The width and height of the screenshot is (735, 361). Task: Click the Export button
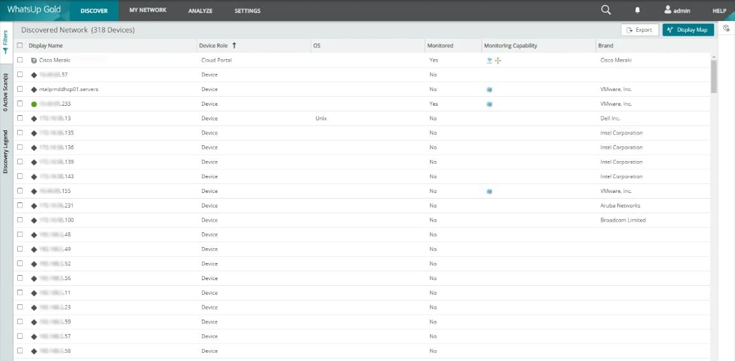640,29
